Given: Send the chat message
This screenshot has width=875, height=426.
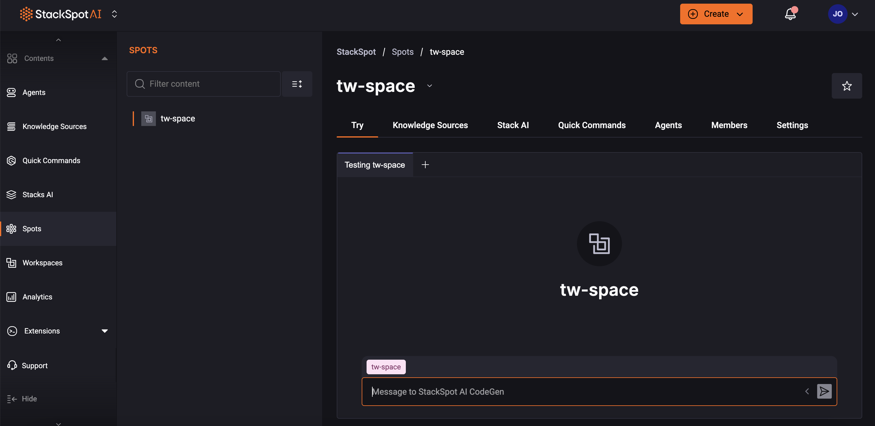Looking at the screenshot, I should [824, 391].
